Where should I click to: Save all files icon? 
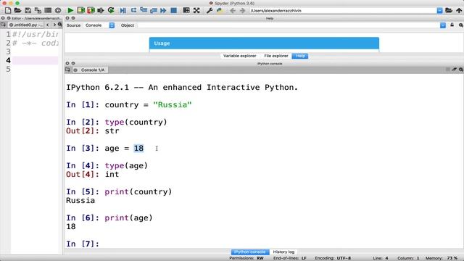coord(38,11)
